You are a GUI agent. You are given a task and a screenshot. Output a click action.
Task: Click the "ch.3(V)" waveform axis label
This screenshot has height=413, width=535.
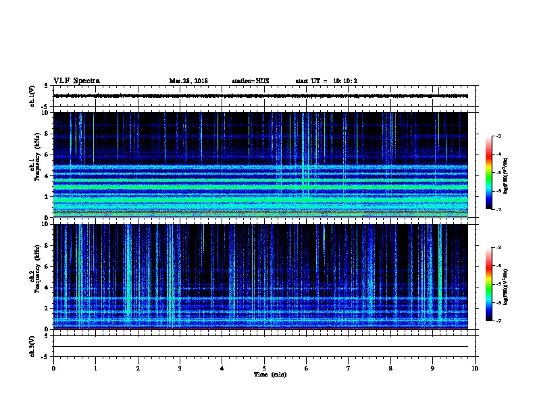pyautogui.click(x=32, y=346)
